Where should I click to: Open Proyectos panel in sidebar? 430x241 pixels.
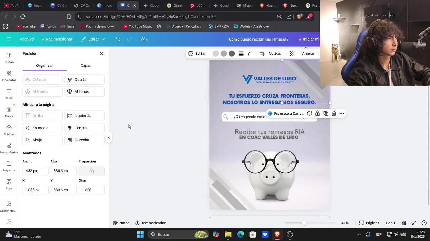pos(9,166)
